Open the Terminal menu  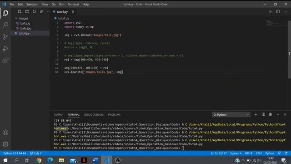click(x=73, y=4)
